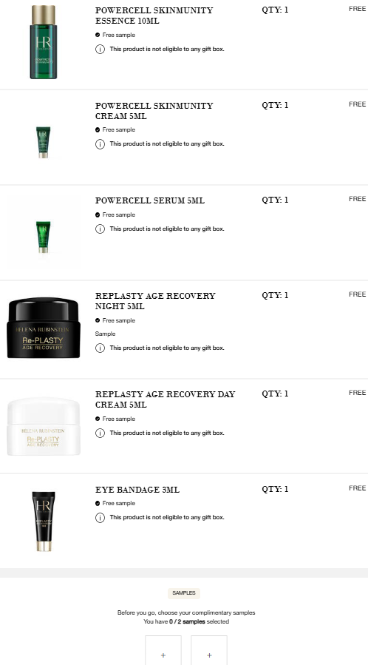The height and width of the screenshot is (665, 368).
Task: Open Powercell Skinmunity Cream tube image
Action: point(43,143)
